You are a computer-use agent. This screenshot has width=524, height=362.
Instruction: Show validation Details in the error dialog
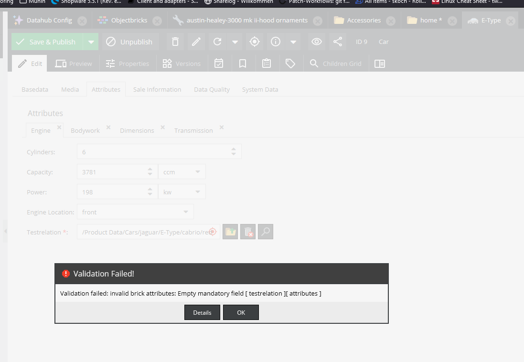[202, 312]
